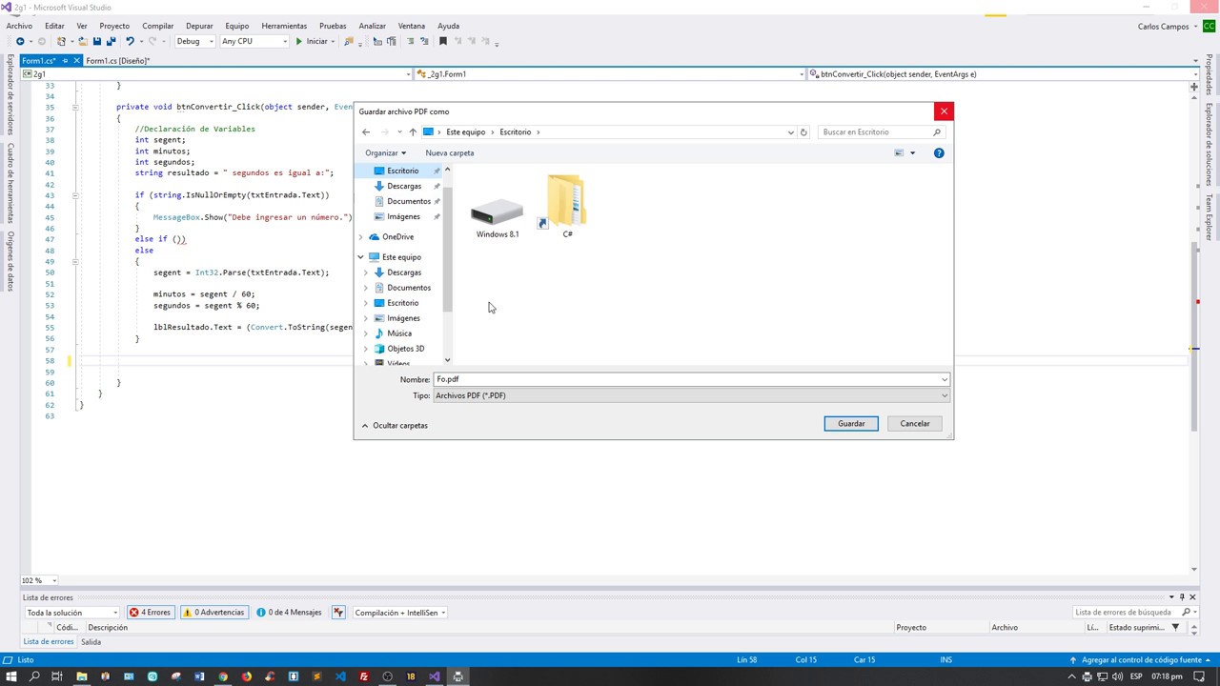Click the bookmark toolbar icon

pyautogui.click(x=442, y=41)
